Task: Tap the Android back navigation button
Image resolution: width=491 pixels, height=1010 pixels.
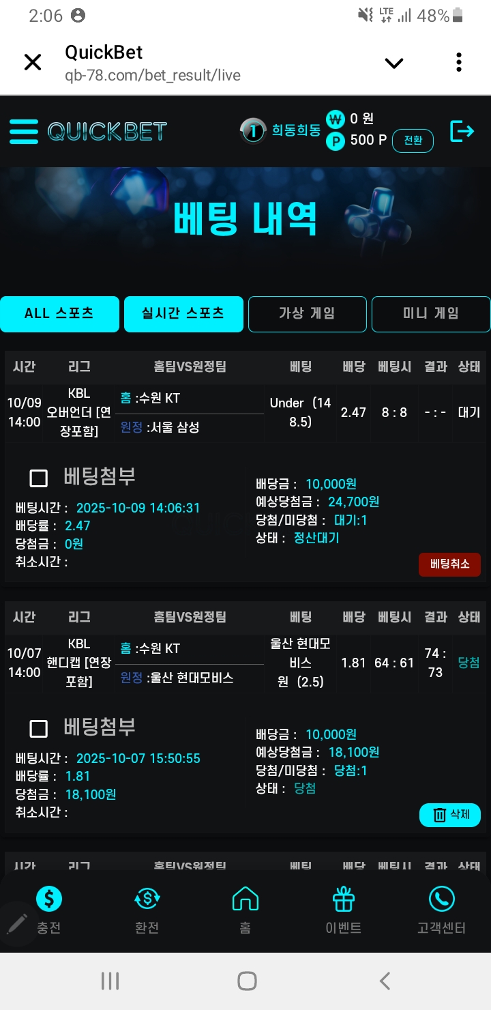Action: [385, 981]
